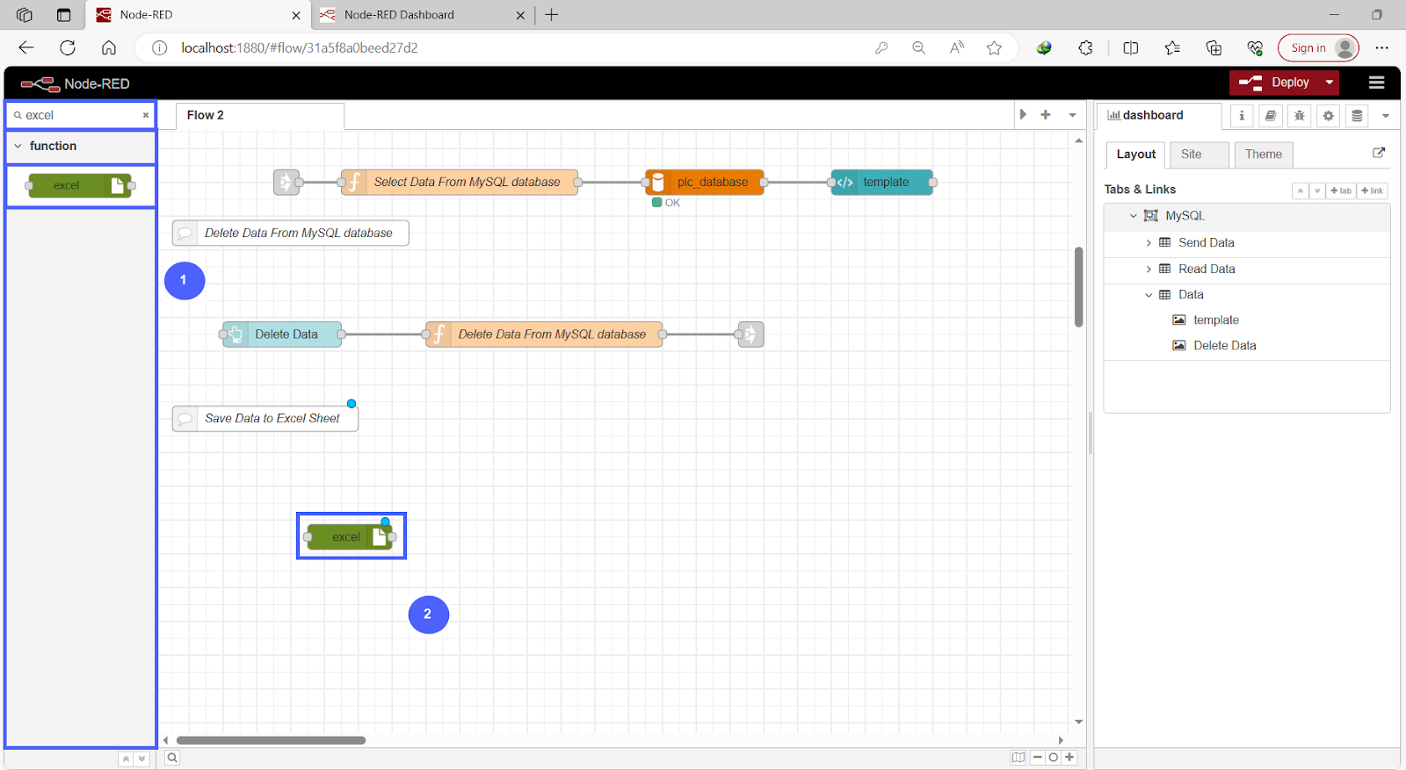Collapse the function palette category

[81, 146]
